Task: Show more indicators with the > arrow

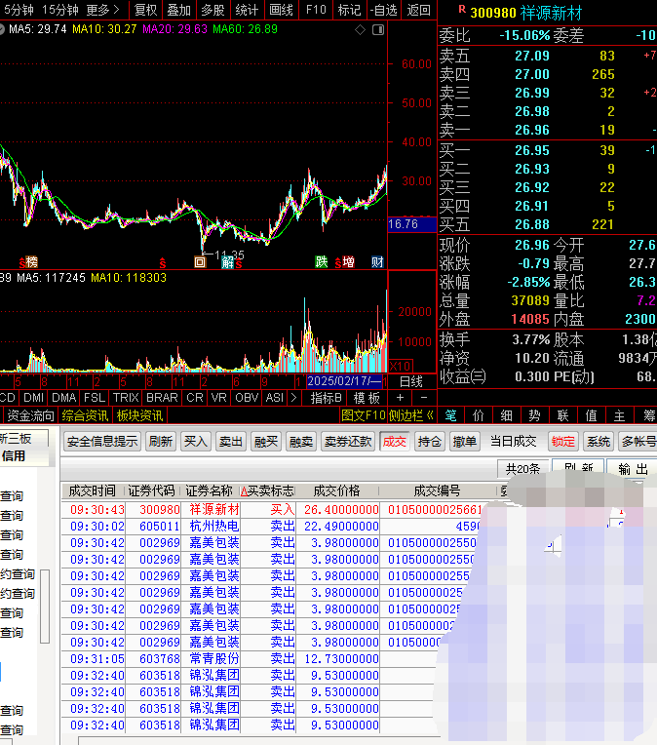Action: tap(293, 397)
